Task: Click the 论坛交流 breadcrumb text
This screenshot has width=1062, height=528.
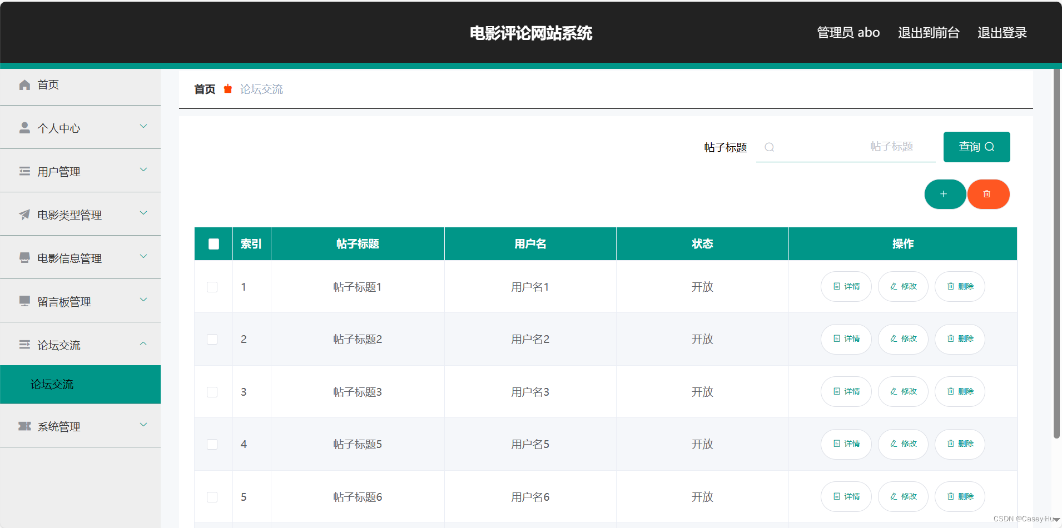Action: [261, 89]
